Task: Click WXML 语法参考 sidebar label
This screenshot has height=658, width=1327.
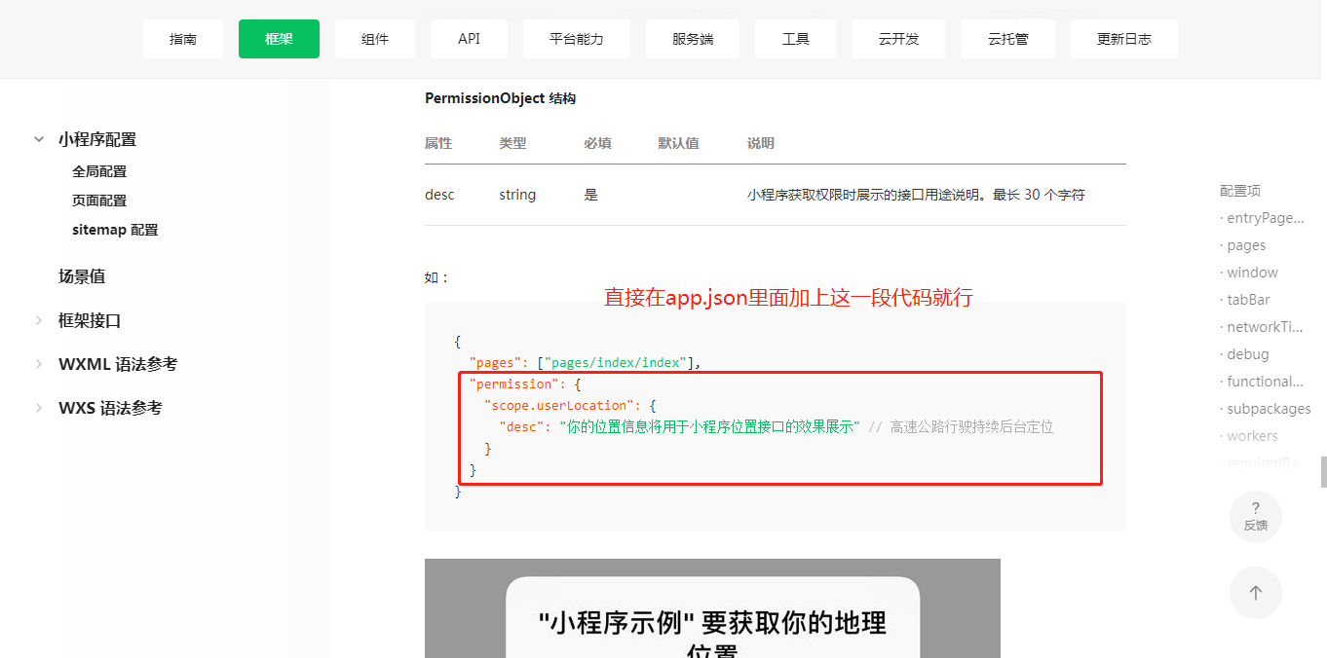Action: 118,364
